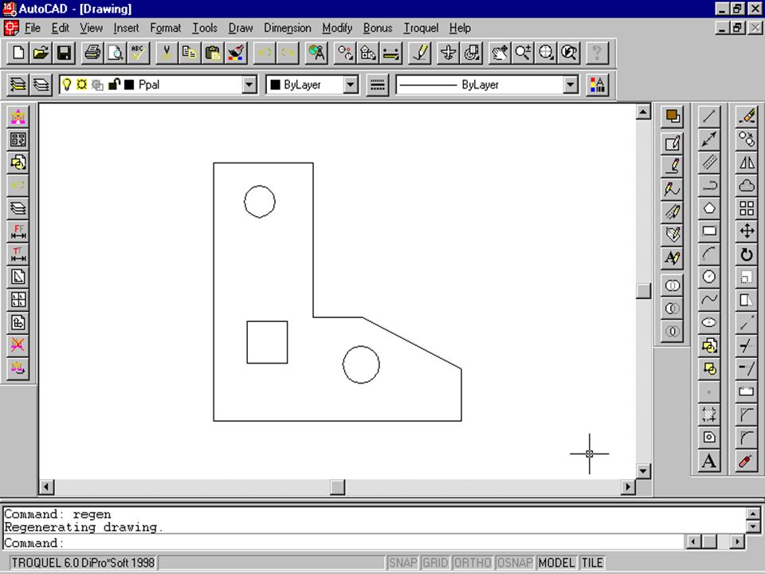This screenshot has width=765, height=574.
Task: Cut selection with the scissors icon
Action: click(167, 53)
